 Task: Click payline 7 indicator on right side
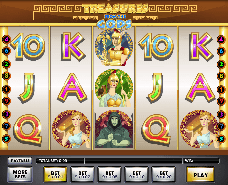221,126
